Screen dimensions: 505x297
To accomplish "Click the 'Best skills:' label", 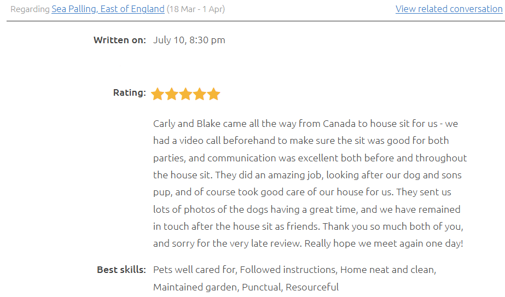I will (x=121, y=270).
